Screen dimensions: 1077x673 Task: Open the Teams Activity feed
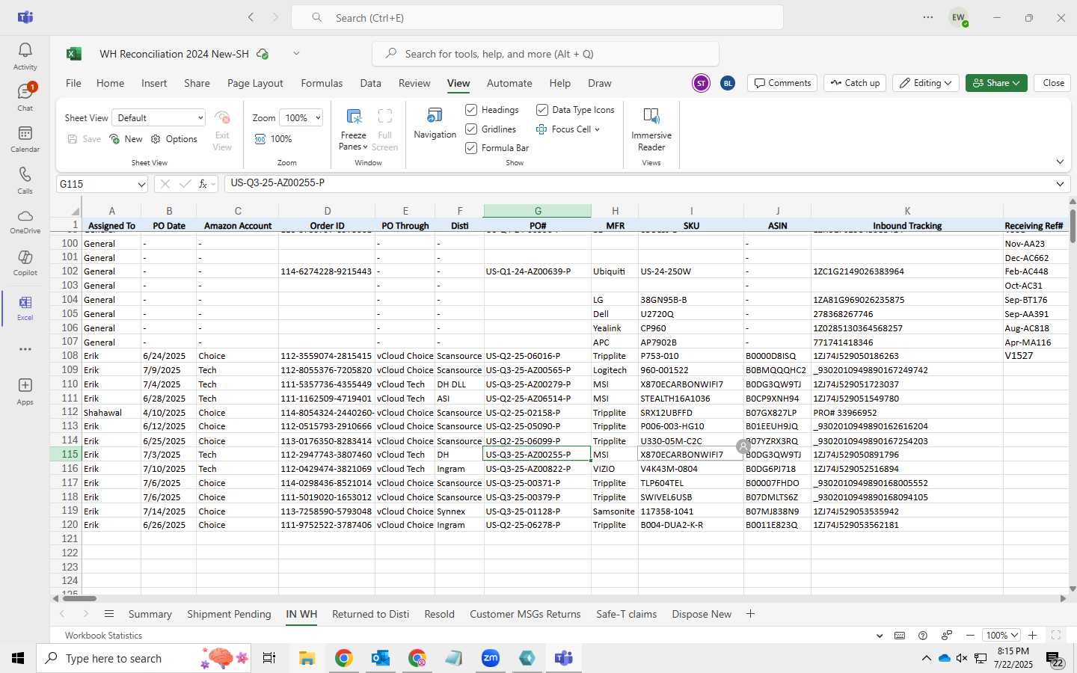click(25, 56)
